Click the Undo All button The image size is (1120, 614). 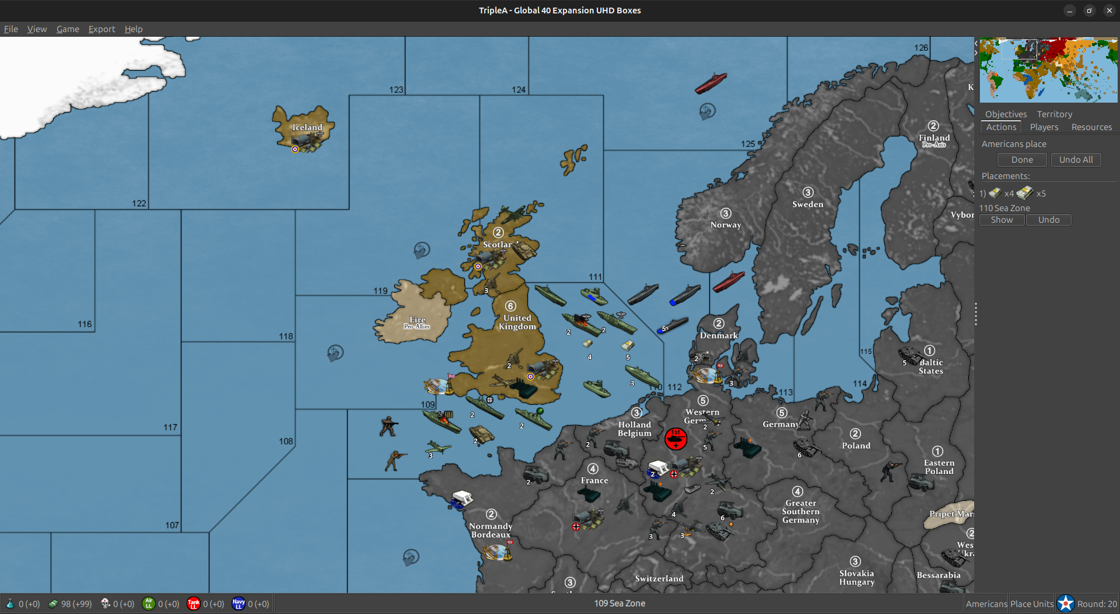pyautogui.click(x=1076, y=160)
